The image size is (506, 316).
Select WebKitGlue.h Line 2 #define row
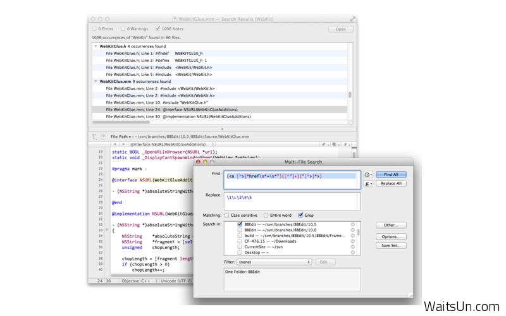point(219,61)
